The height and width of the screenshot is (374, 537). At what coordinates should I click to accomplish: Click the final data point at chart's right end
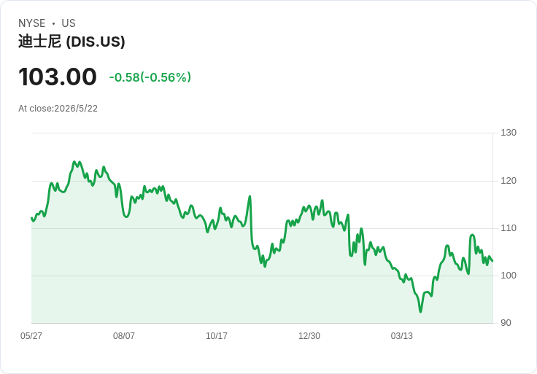click(492, 261)
